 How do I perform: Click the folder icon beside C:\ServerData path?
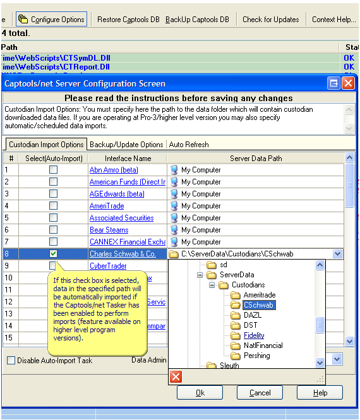174,254
